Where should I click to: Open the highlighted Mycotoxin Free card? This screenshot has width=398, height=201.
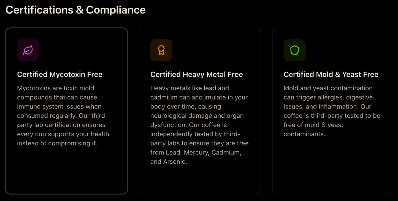[x=67, y=111]
